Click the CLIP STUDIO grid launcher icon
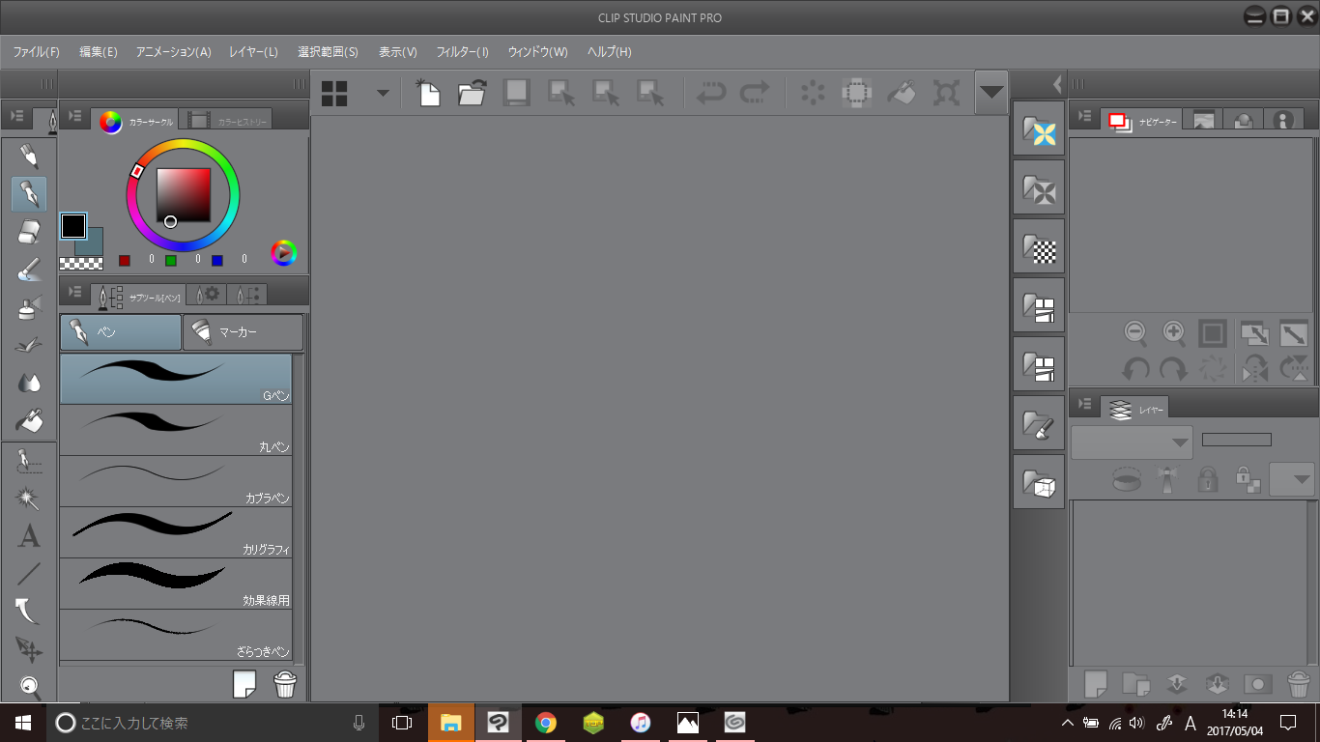 pyautogui.click(x=334, y=94)
